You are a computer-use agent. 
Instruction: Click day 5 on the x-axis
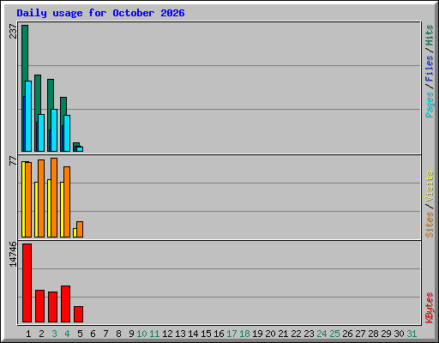[x=80, y=334]
